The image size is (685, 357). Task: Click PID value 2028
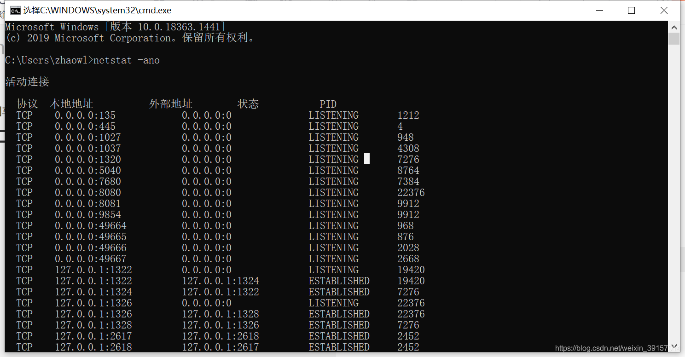[408, 248]
